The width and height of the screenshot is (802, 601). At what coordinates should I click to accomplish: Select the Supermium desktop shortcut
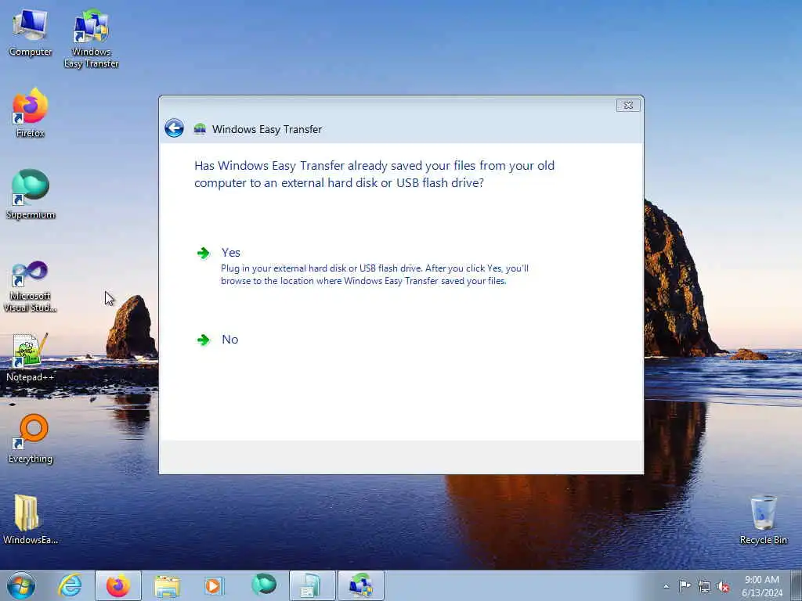coord(31,195)
